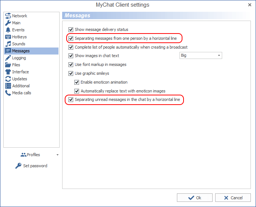256x207 pixels.
Task: Click the Profiles button label
Action: pyautogui.click(x=33, y=155)
